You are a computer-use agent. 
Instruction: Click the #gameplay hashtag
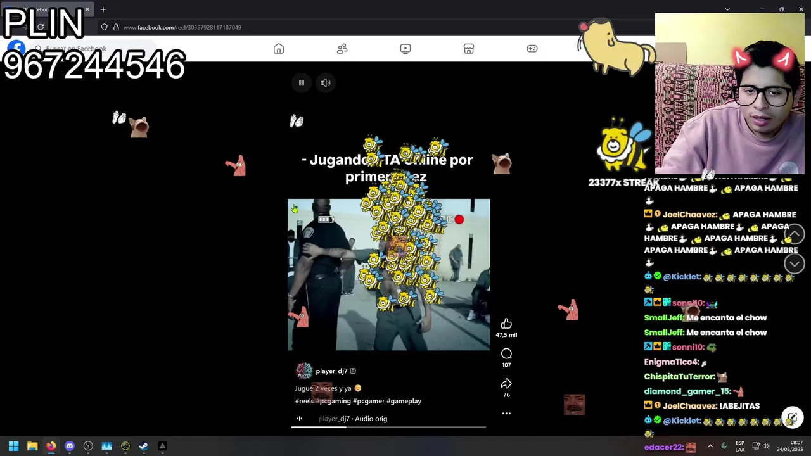click(x=404, y=401)
